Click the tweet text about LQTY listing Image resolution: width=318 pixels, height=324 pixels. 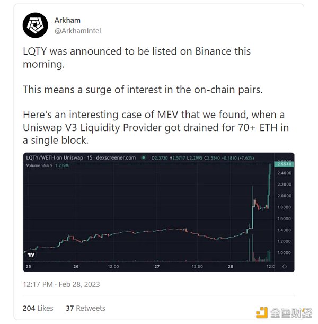click(x=137, y=57)
